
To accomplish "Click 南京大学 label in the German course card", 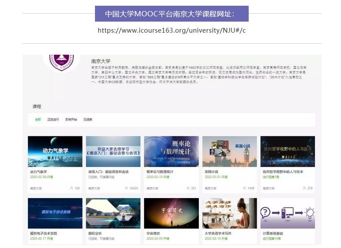I will (x=94, y=188).
